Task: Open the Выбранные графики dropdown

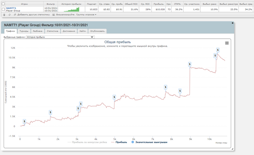Action: pyautogui.click(x=60, y=37)
